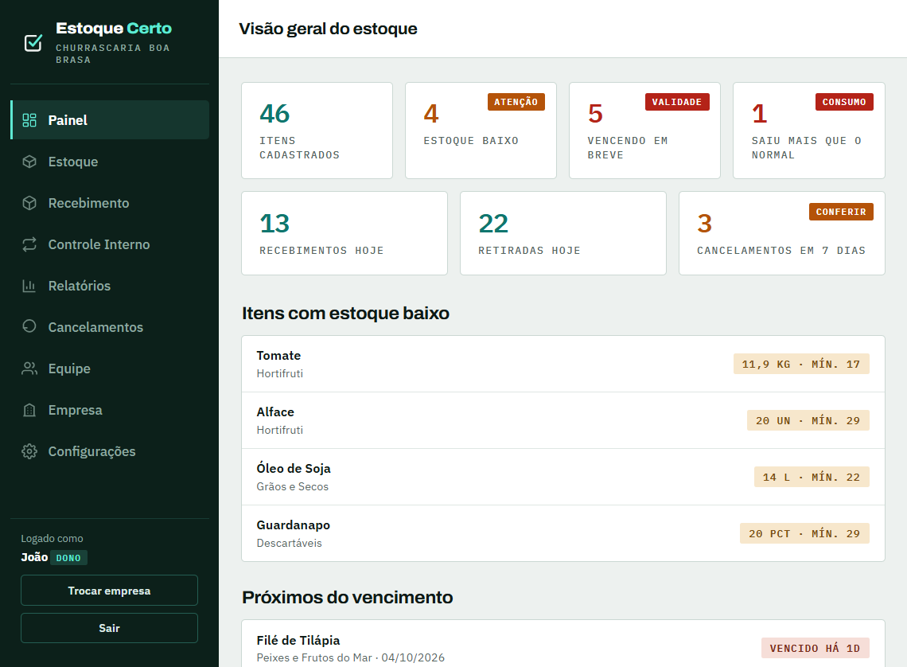The image size is (907, 667).
Task: Select the Alface item name
Action: tap(275, 412)
